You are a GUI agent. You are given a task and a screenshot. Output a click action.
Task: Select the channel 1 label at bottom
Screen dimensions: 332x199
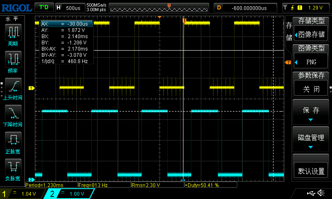pyautogui.click(x=4, y=194)
